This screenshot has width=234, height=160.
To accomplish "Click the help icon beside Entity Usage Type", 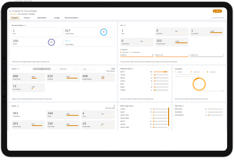I will 133,106.
